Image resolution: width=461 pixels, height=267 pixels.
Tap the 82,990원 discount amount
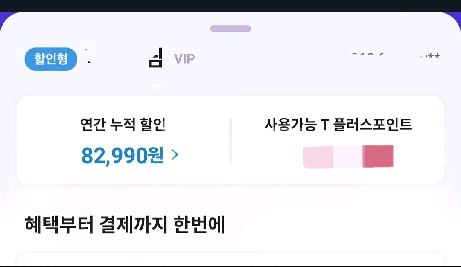(123, 155)
